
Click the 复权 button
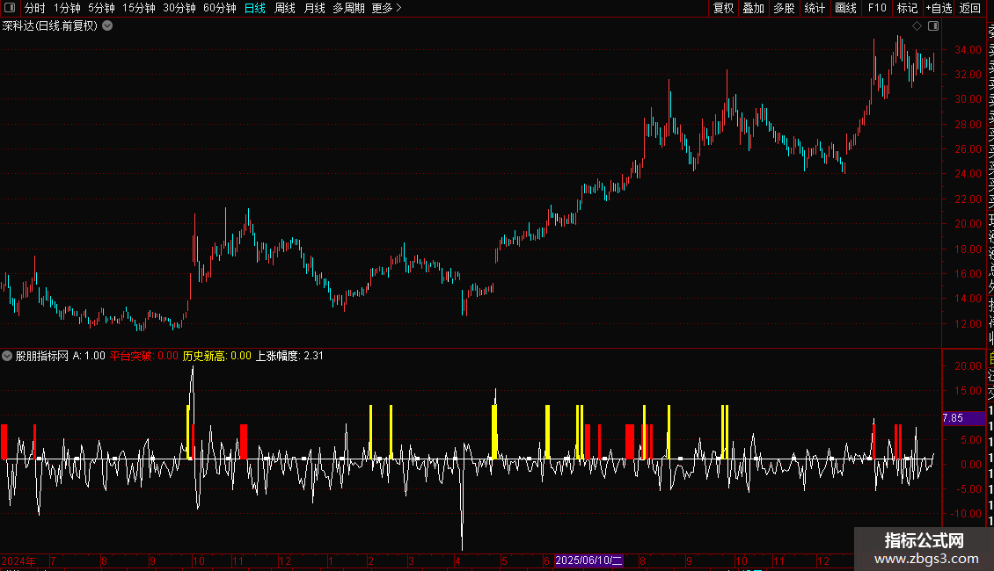723,8
